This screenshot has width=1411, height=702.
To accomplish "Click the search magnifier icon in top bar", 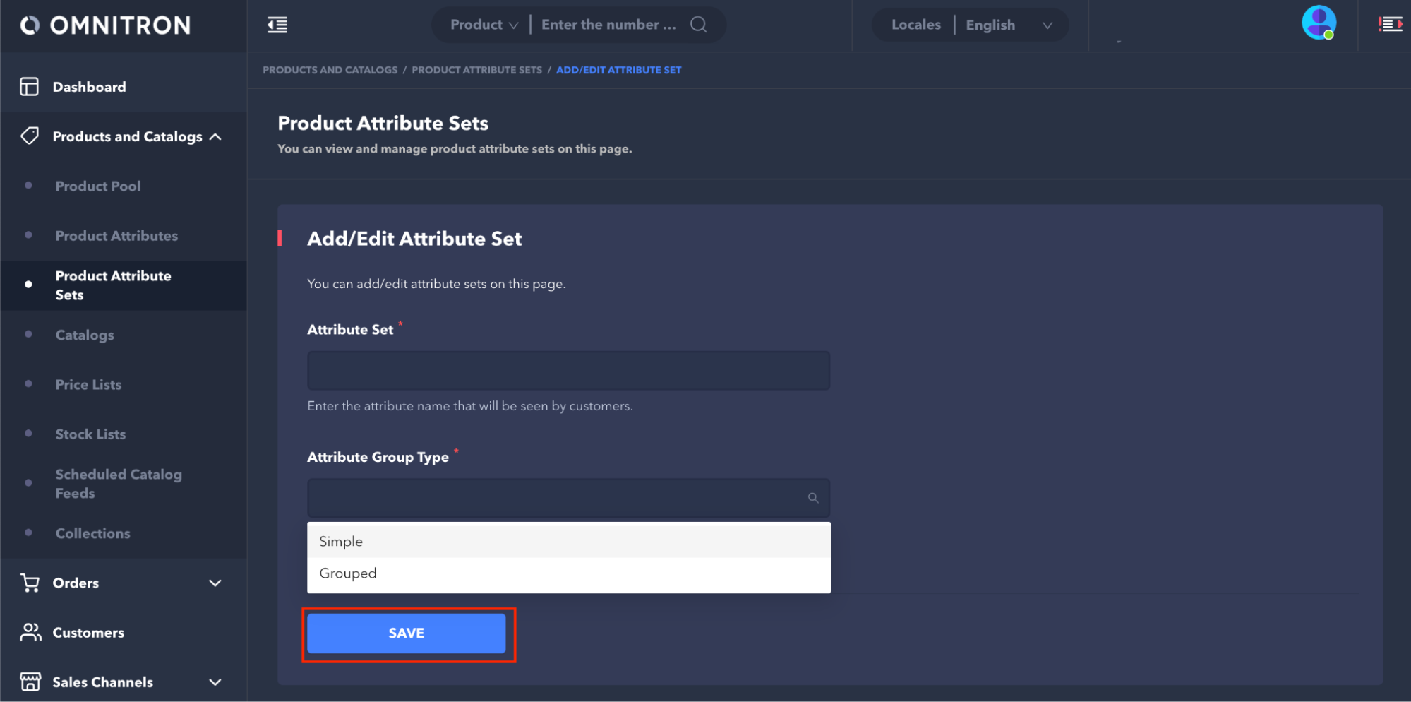I will coord(698,25).
